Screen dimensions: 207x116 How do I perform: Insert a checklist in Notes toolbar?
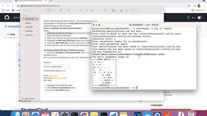pyautogui.click(x=86, y=10)
